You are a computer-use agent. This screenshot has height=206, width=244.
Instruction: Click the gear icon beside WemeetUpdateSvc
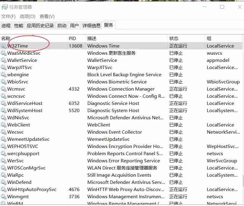point(3,139)
